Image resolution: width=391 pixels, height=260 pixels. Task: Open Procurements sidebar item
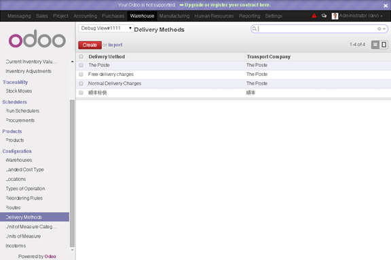point(20,121)
